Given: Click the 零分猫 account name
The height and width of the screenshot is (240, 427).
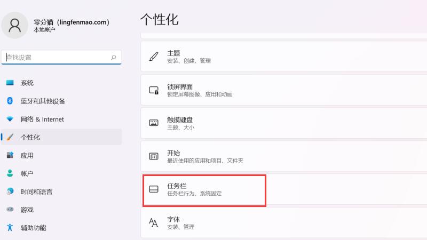Looking at the screenshot, I should 72,22.
